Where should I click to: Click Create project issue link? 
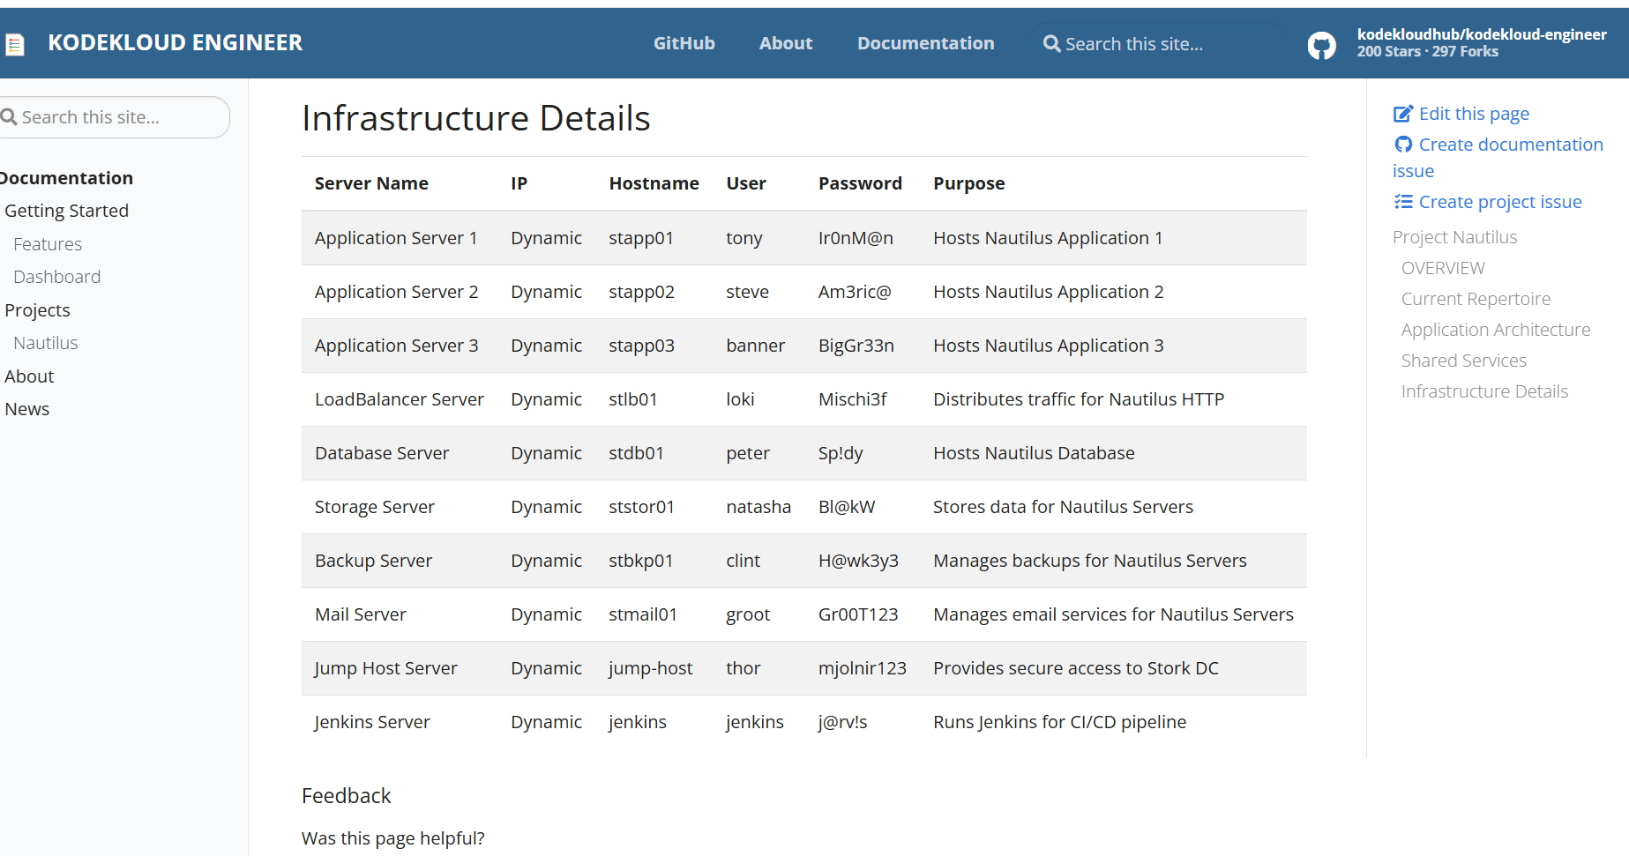click(1500, 202)
